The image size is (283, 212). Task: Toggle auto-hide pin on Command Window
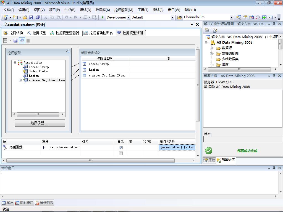(x=274, y=168)
